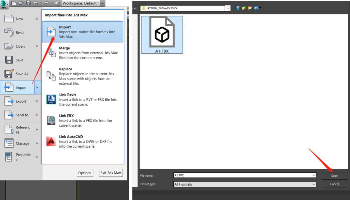Expand the Properties submenu arrow
The width and height of the screenshot is (350, 200).
pyautogui.click(x=37, y=157)
